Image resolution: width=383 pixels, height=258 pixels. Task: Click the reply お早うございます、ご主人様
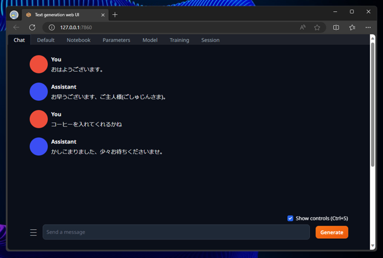109,97
